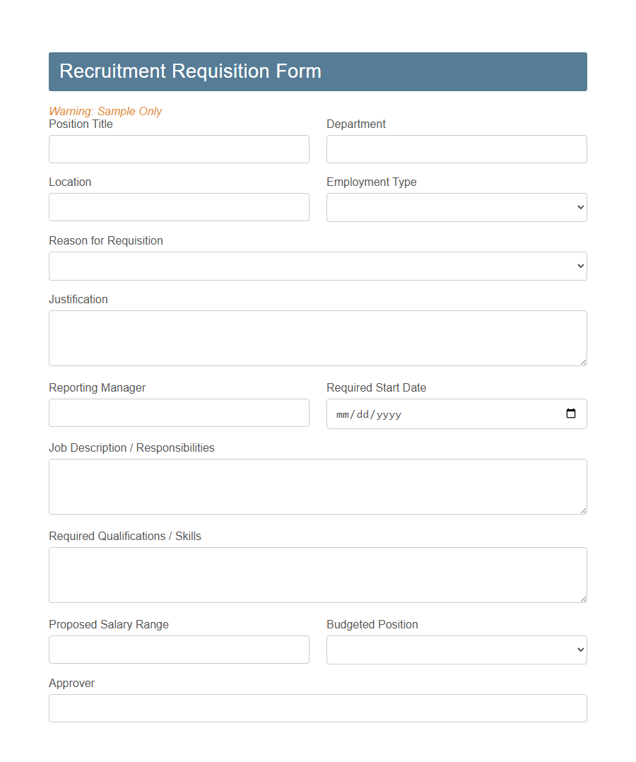The image size is (636, 762).
Task: Focus the Justification text area
Action: (317, 338)
